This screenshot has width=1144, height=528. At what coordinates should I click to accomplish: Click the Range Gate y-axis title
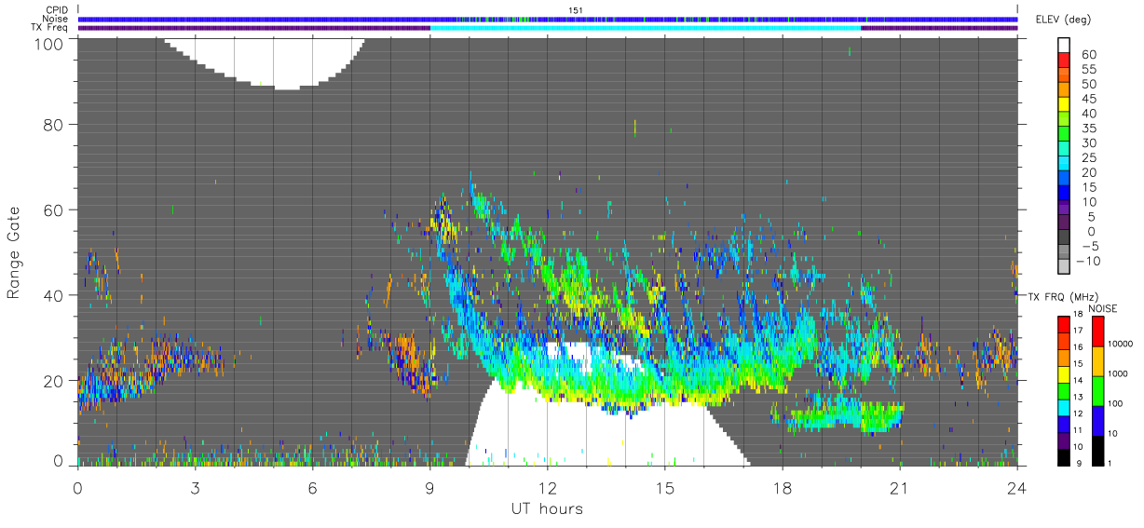14,251
